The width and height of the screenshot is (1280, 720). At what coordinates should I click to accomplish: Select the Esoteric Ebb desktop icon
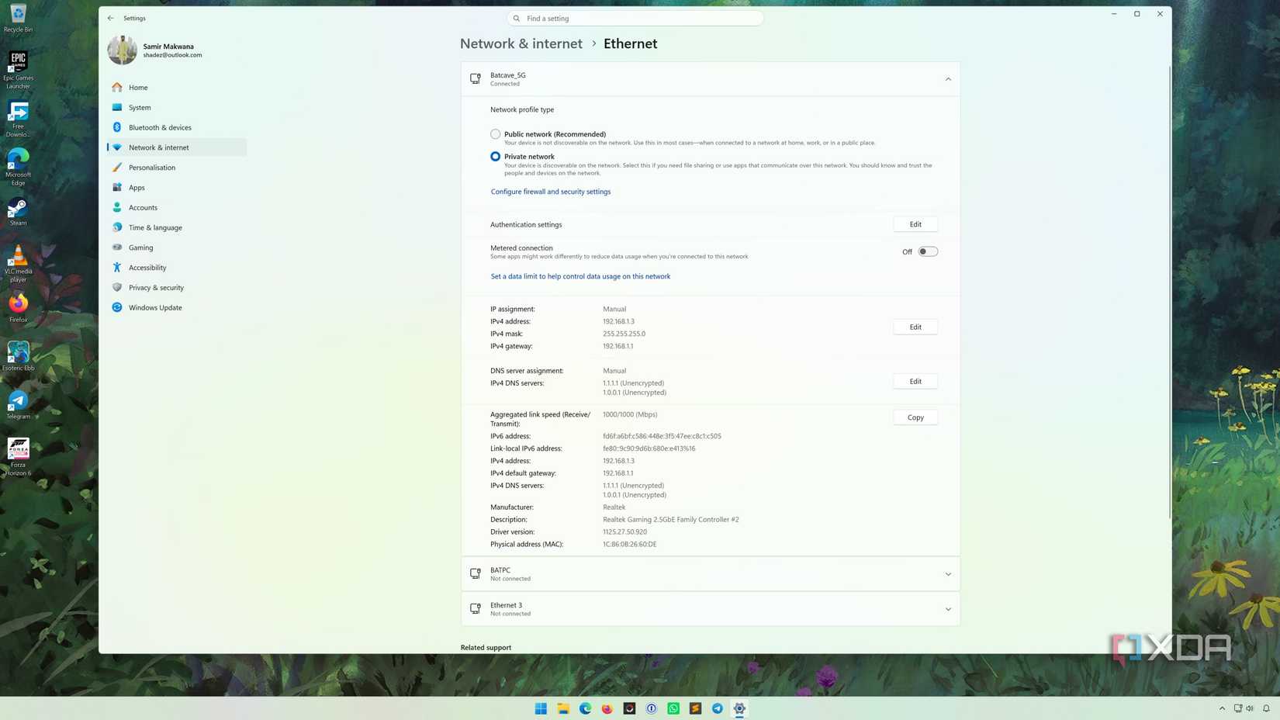click(18, 356)
